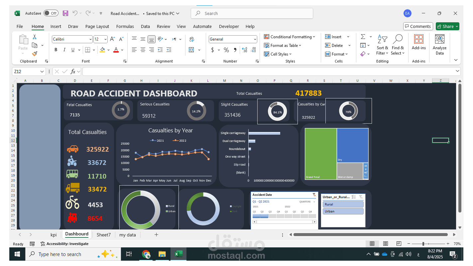Open the Windows Start menu

(17, 254)
